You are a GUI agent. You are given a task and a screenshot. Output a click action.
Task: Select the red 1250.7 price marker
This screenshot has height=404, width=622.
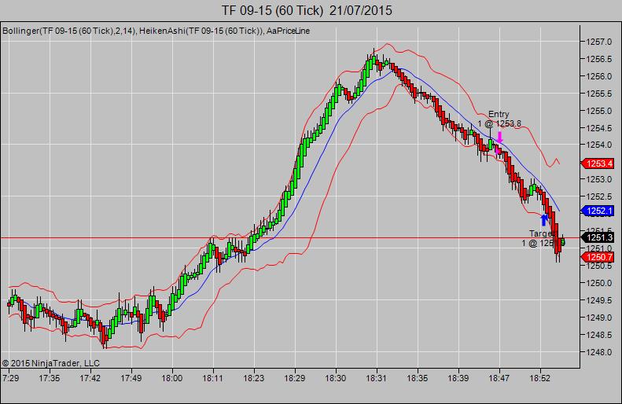tap(598, 257)
